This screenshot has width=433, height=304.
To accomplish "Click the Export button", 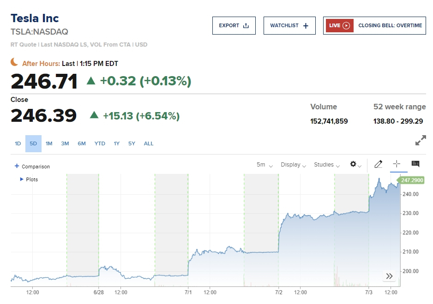I will click(234, 25).
